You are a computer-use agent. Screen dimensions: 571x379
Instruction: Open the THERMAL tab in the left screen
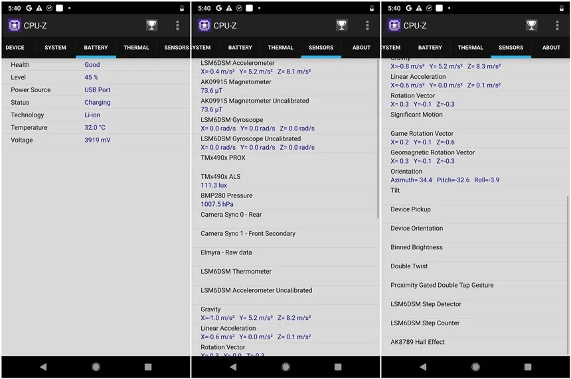pos(136,48)
